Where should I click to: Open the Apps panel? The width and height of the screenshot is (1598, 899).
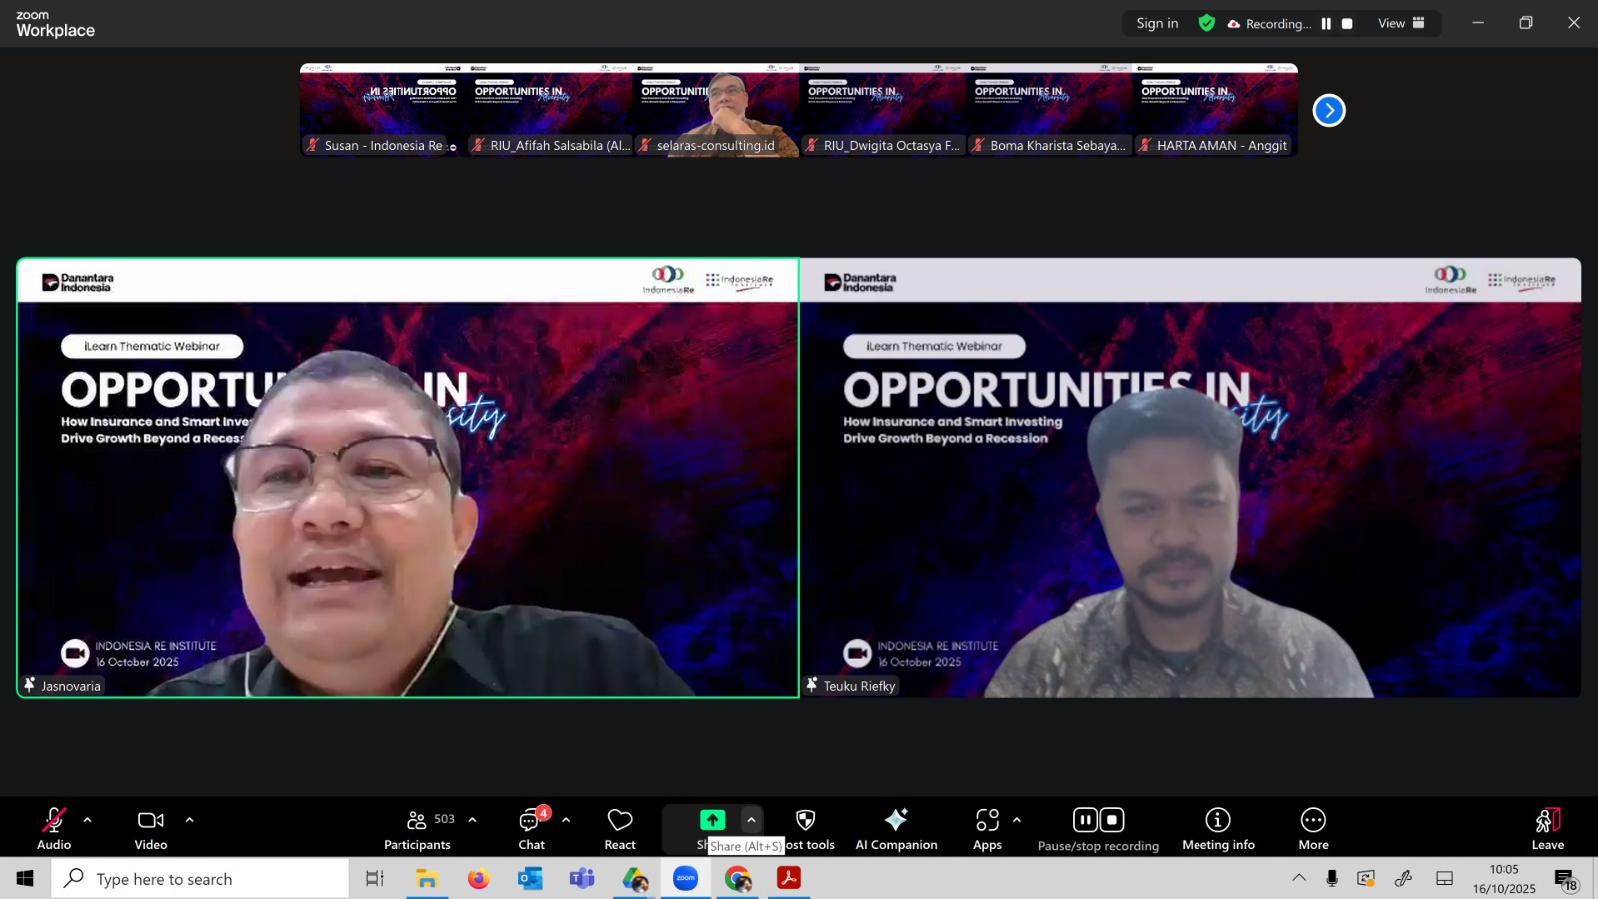[987, 828]
